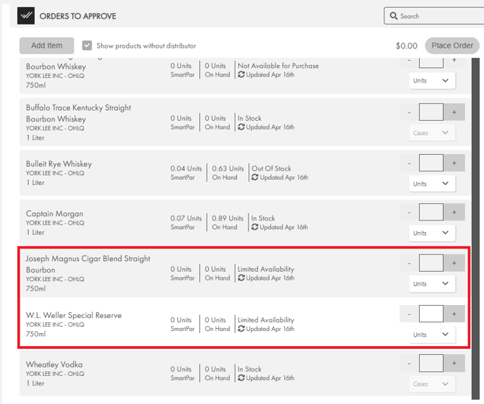Increase quantity for W.L. Weller Special Reserve
This screenshot has height=404, width=484.
(x=454, y=314)
